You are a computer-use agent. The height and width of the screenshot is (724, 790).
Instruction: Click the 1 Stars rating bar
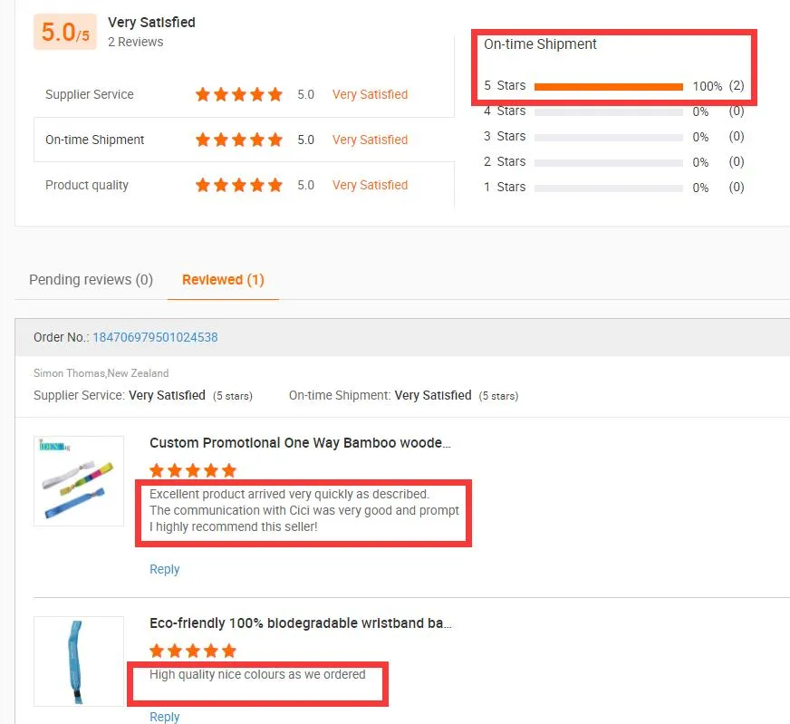608,188
